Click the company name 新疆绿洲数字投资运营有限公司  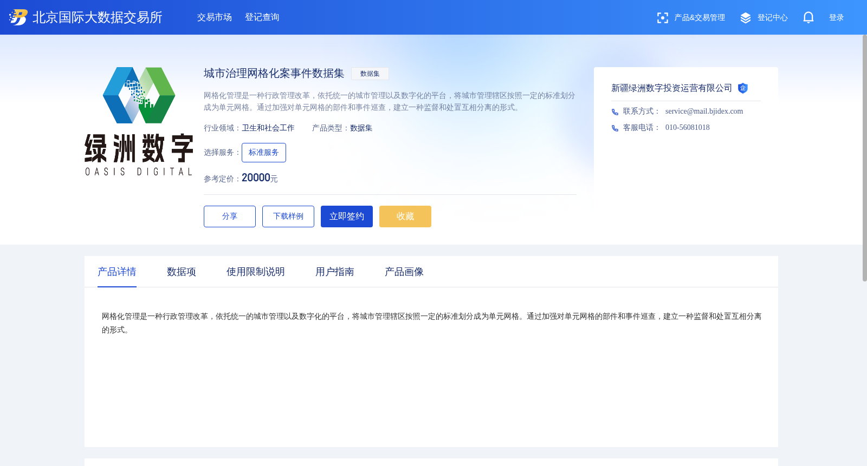point(672,88)
